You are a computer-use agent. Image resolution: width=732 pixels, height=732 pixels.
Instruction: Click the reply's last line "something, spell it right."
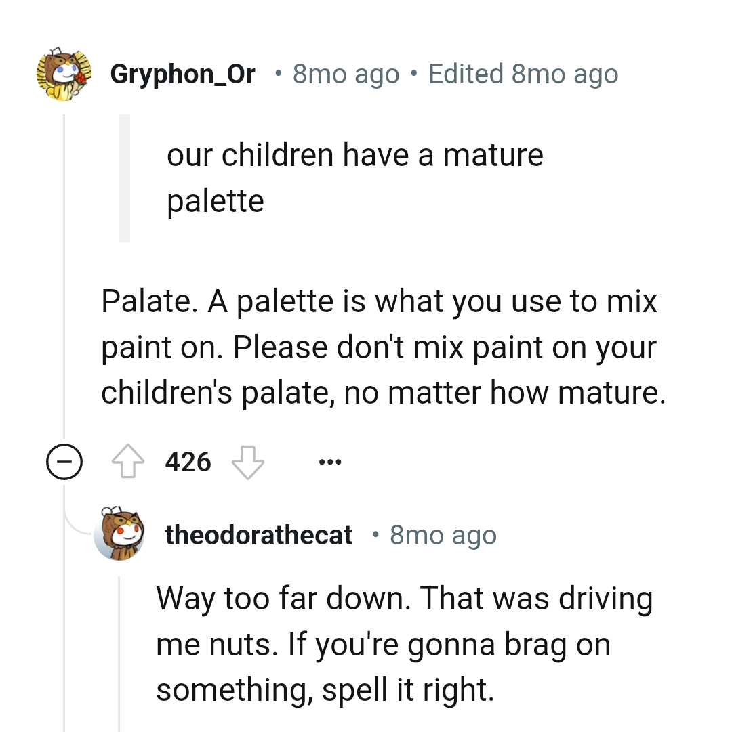[325, 689]
